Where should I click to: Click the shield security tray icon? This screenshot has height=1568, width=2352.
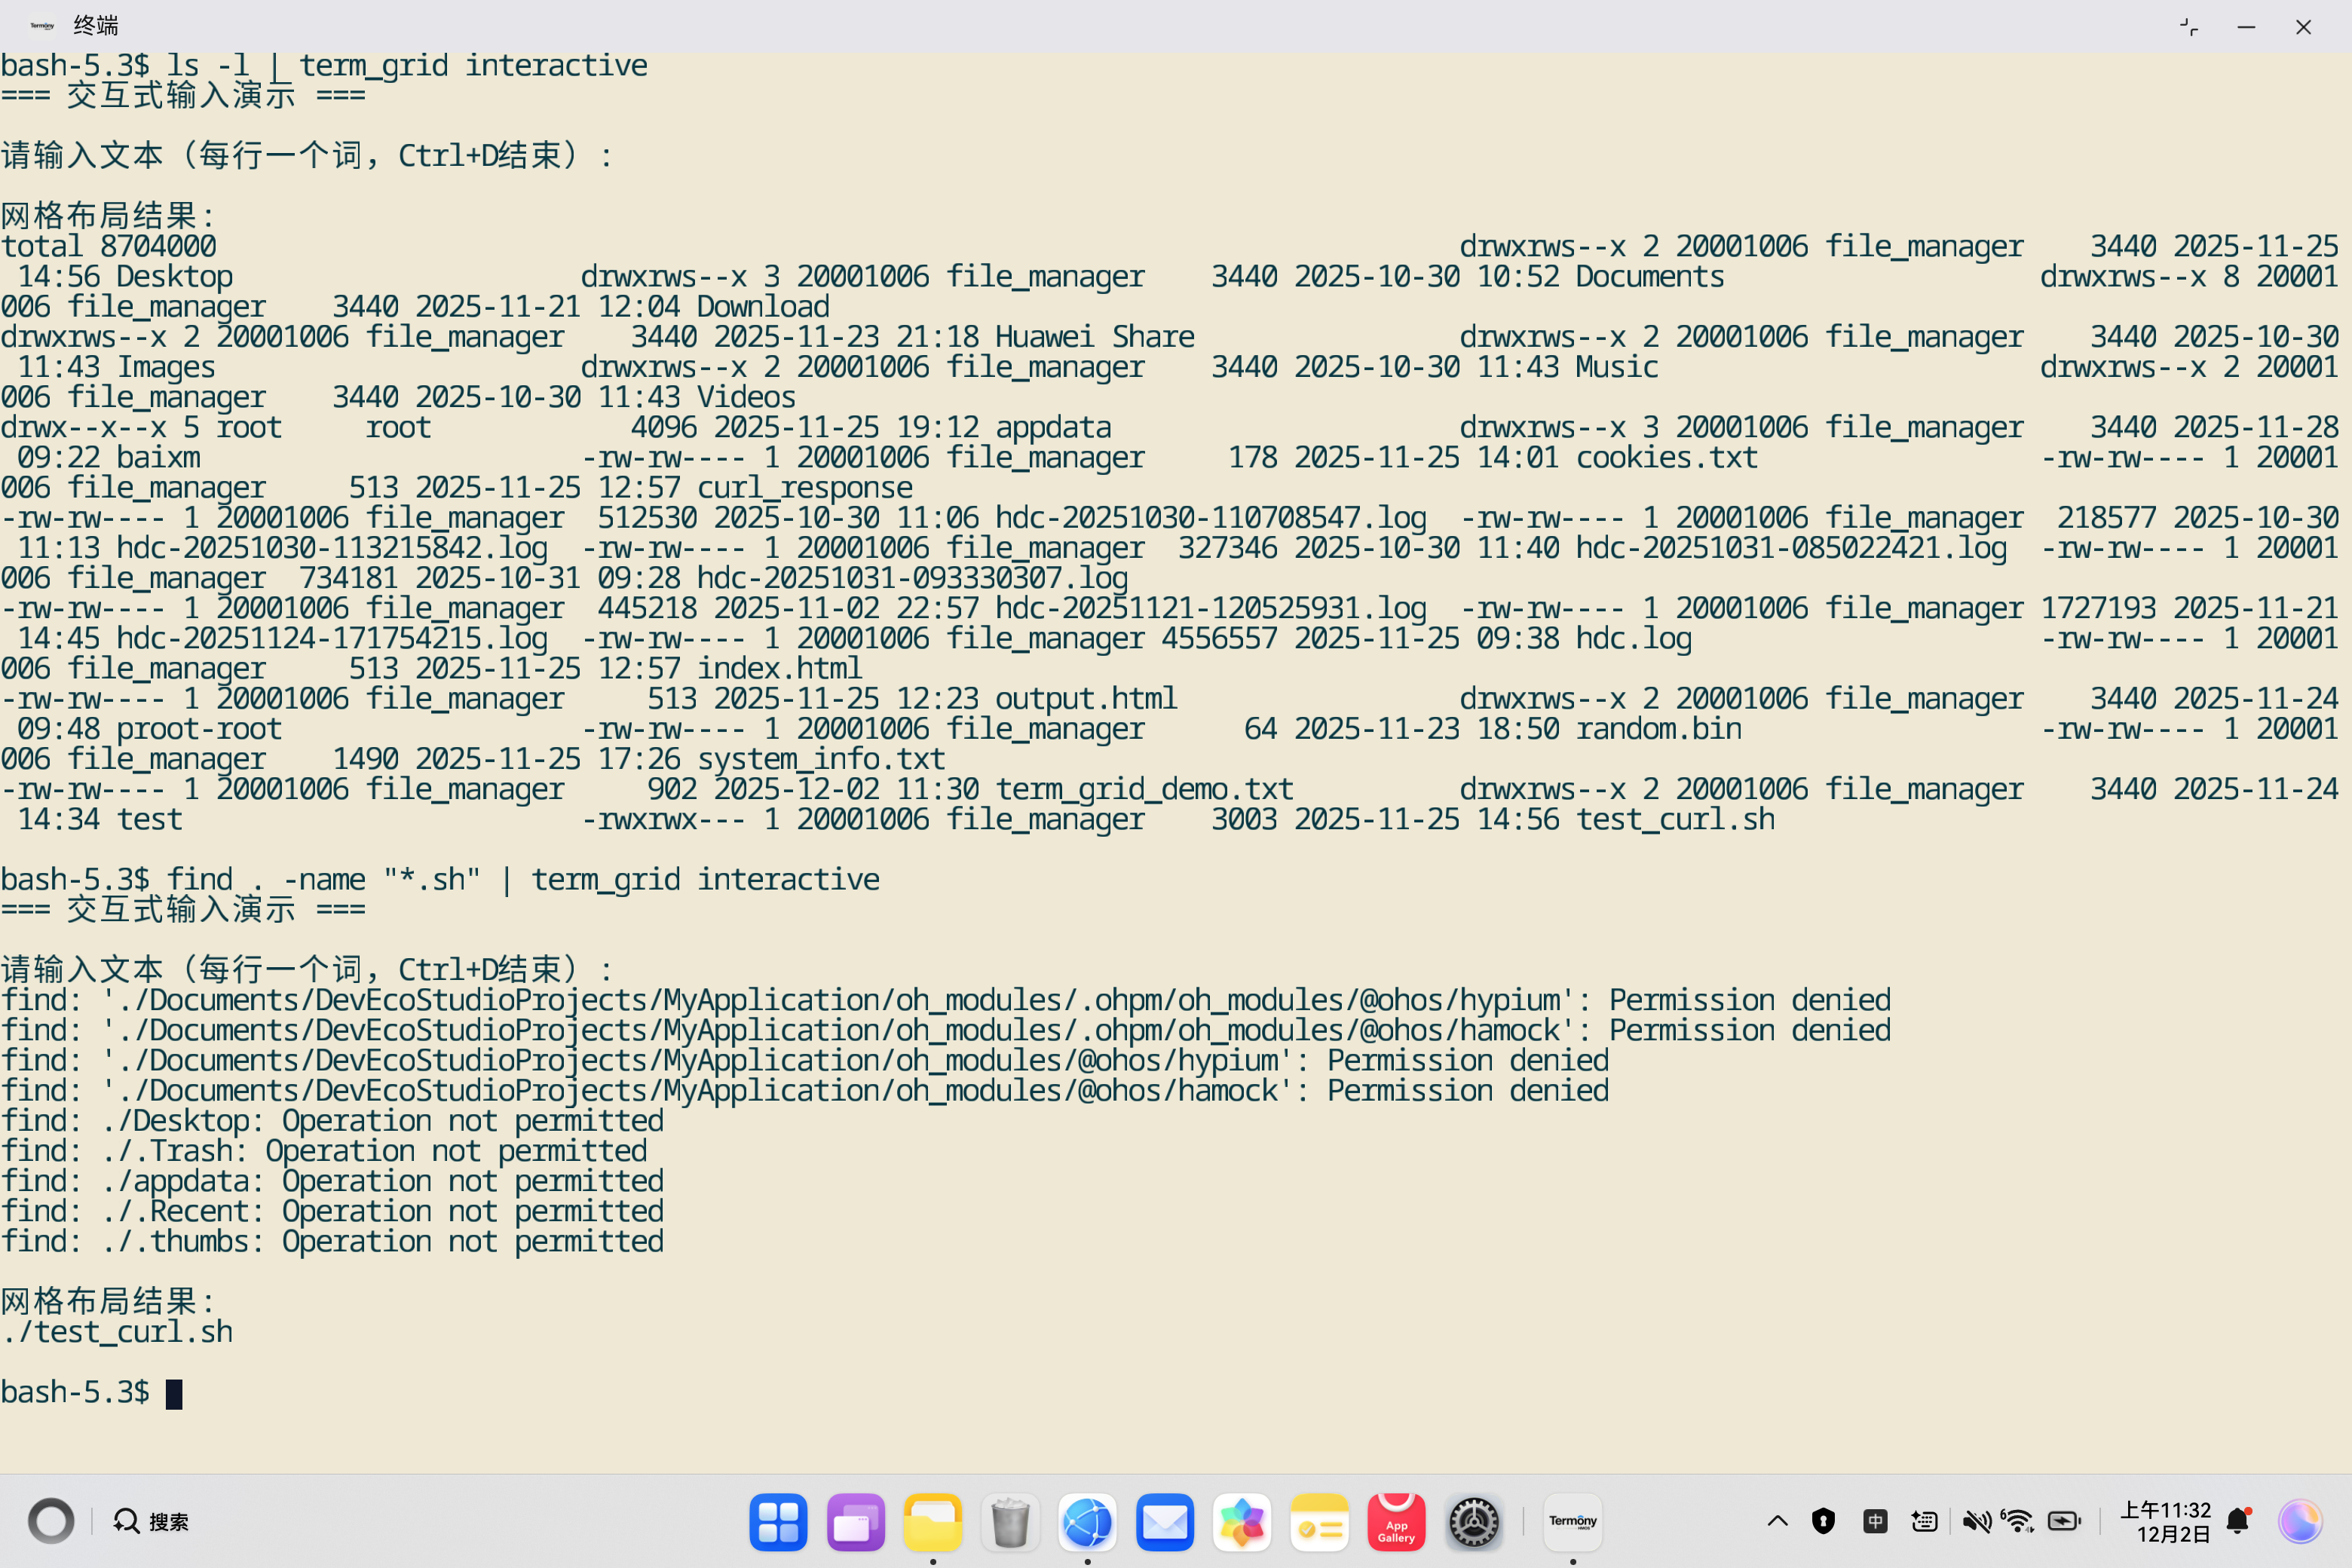[x=1823, y=1521]
